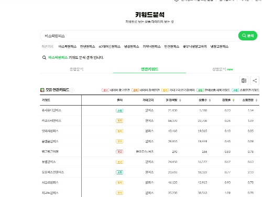The height and width of the screenshot is (197, 262).
Task: Click competition value 0.93
Action: [227, 182]
